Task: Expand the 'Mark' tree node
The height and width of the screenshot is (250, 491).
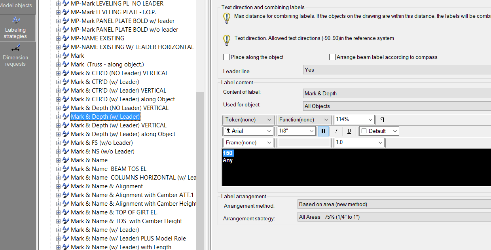Action: click(58, 56)
